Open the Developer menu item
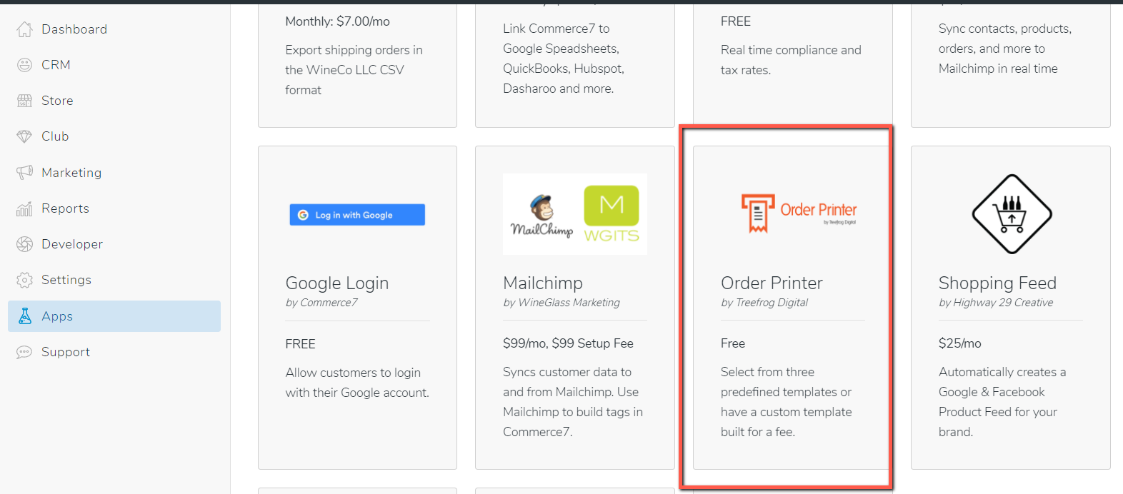 [x=72, y=244]
